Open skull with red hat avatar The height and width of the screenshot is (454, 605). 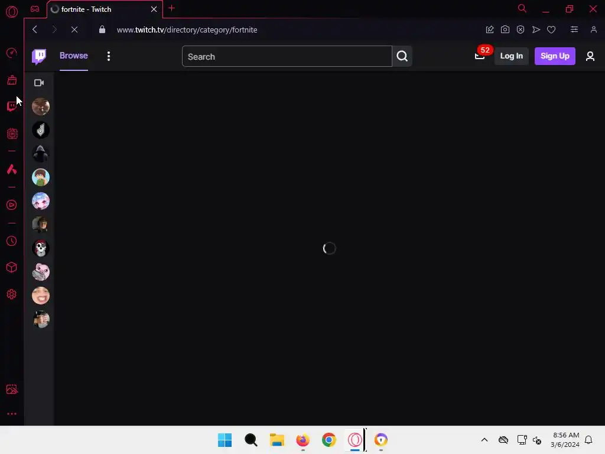coord(41,248)
